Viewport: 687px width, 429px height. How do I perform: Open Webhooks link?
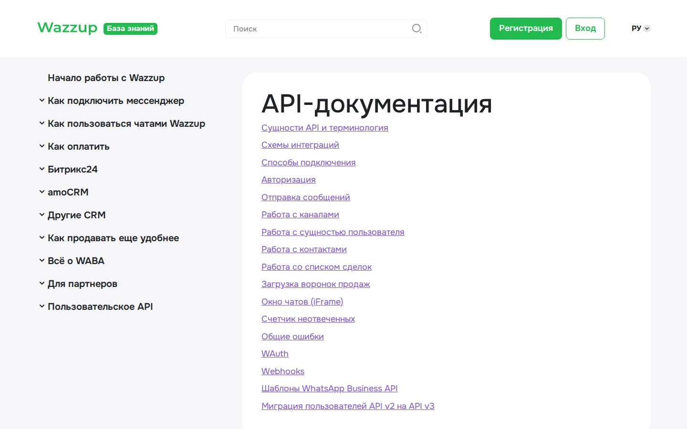(x=283, y=371)
